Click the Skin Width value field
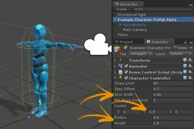 point(173,94)
